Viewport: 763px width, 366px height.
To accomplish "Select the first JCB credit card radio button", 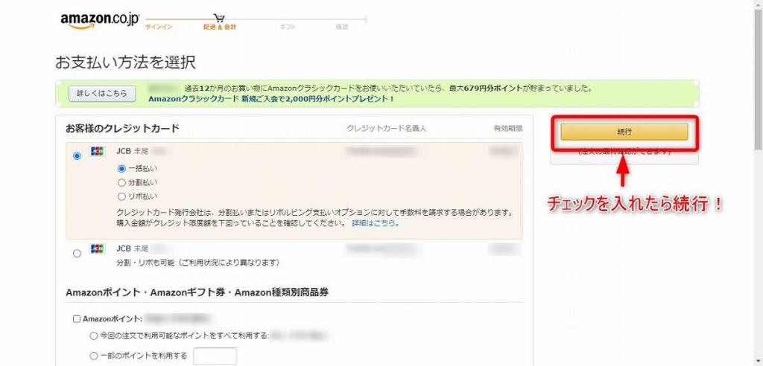I will 77,156.
